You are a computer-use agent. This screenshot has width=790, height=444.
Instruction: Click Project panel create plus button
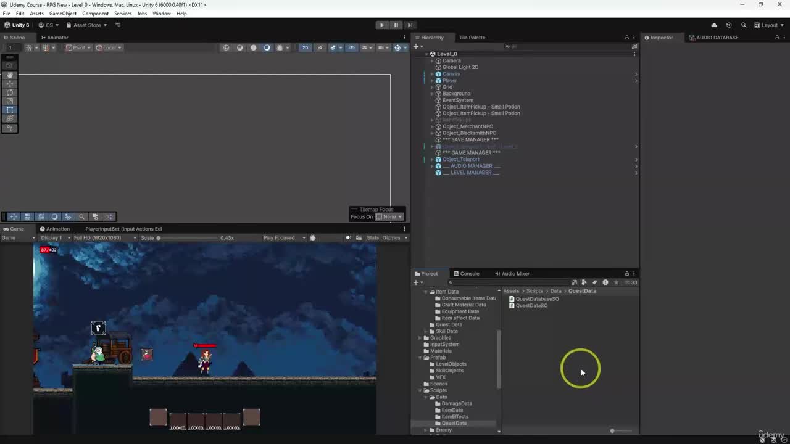point(417,282)
